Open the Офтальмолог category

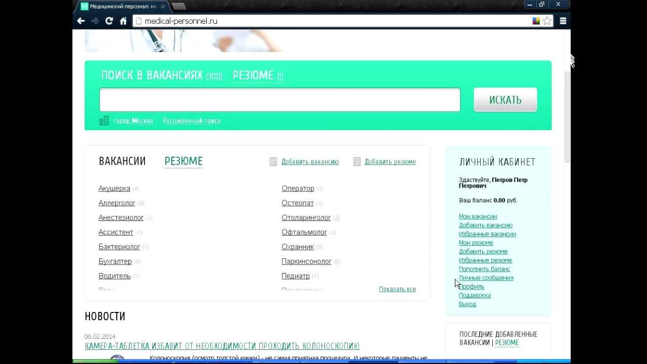point(304,233)
